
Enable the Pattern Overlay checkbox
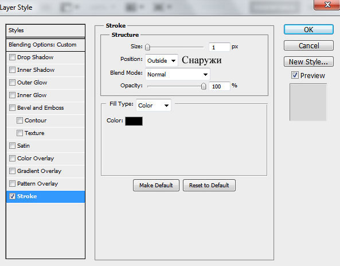[x=13, y=184]
